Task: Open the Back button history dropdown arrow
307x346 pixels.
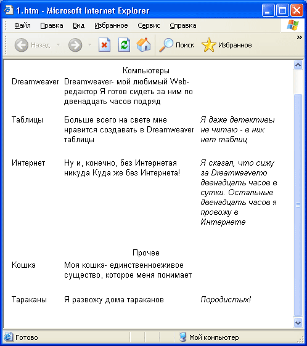Action: click(x=58, y=45)
